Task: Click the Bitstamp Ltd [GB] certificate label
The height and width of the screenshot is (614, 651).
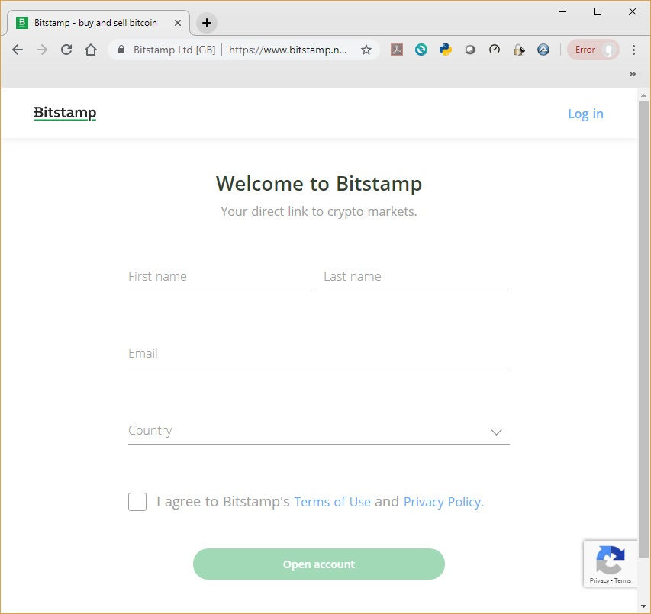Action: click(174, 50)
